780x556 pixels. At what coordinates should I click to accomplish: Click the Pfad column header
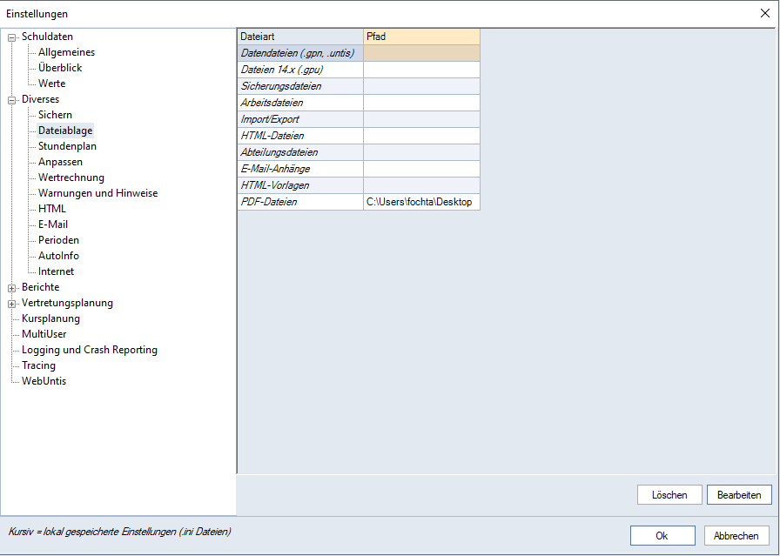pos(421,37)
